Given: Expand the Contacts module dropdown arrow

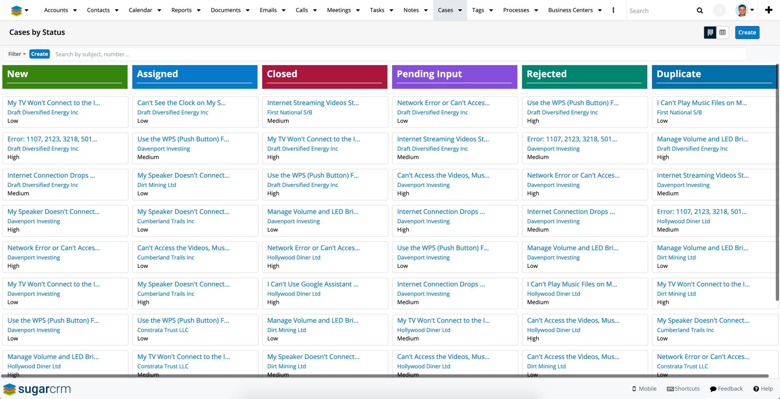Looking at the screenshot, I should pyautogui.click(x=117, y=11).
